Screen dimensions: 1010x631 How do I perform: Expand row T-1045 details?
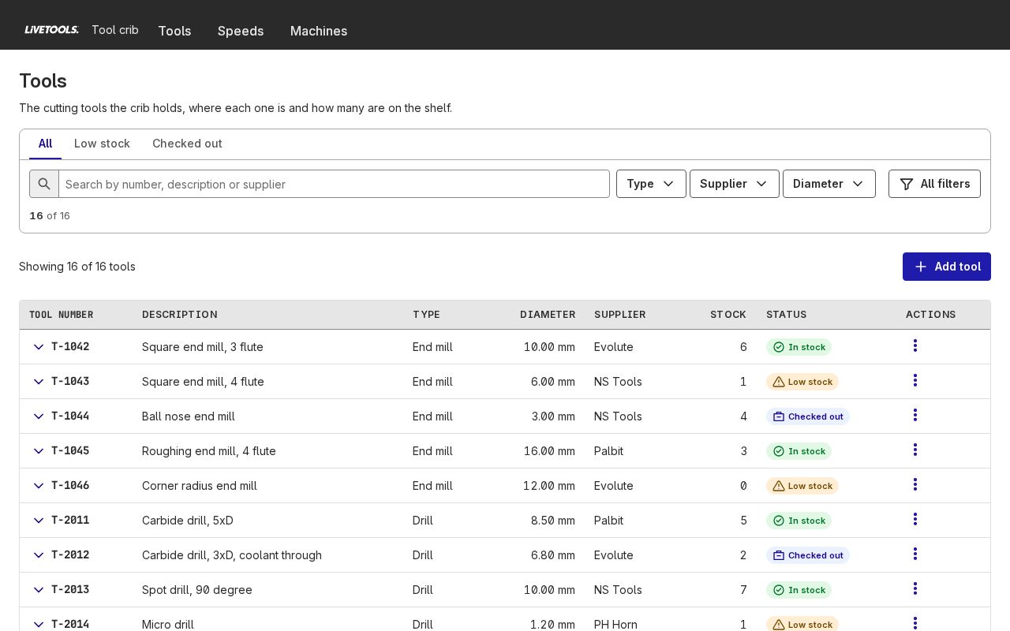39,451
